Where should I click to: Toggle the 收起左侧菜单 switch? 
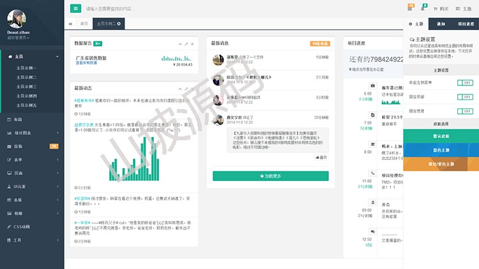[465, 83]
